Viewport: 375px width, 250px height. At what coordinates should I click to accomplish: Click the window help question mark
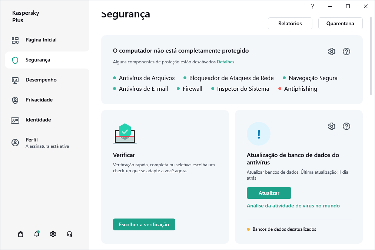[312, 6]
